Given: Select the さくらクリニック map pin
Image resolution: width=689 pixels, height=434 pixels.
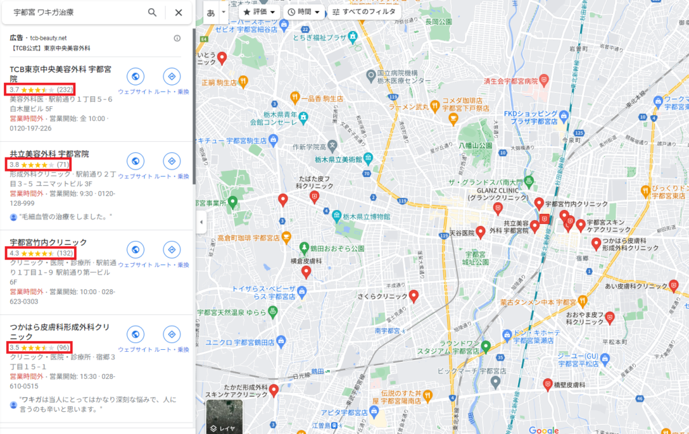Looking at the screenshot, I should click(x=414, y=296).
